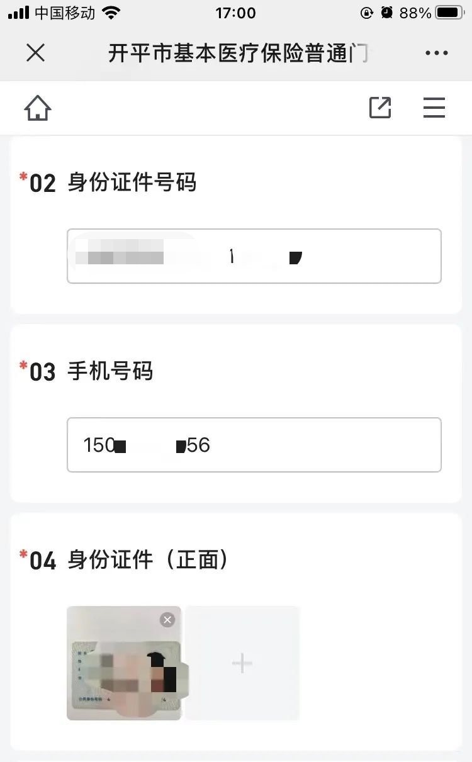The width and height of the screenshot is (472, 762).
Task: Tap the 04 身份证件（正面）label
Action: [x=129, y=560]
